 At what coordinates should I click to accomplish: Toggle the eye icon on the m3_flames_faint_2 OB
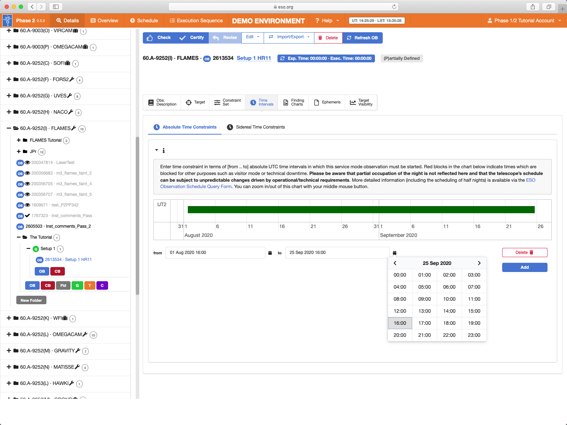click(x=27, y=173)
